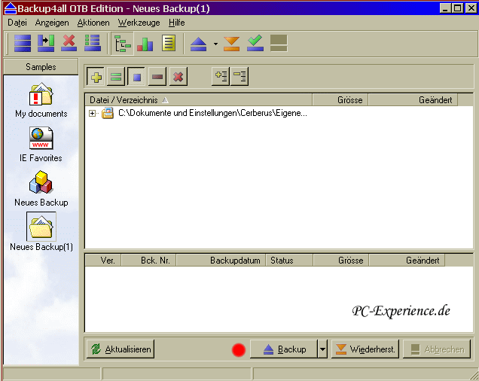Click the Aktualisieren button
Image resolution: width=479 pixels, height=381 pixels.
[121, 349]
